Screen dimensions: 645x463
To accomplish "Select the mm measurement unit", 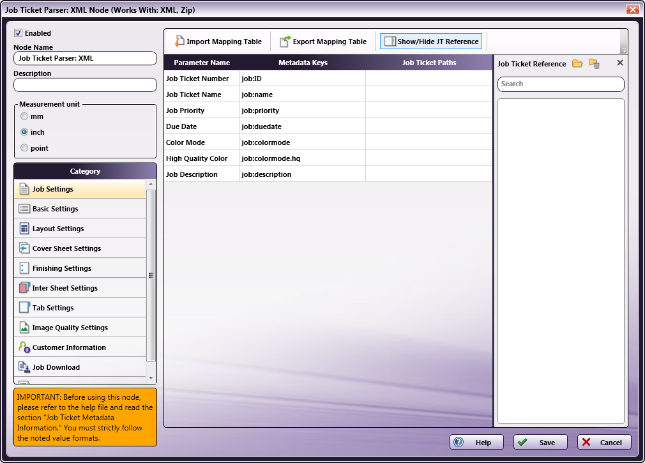I will pyautogui.click(x=24, y=116).
